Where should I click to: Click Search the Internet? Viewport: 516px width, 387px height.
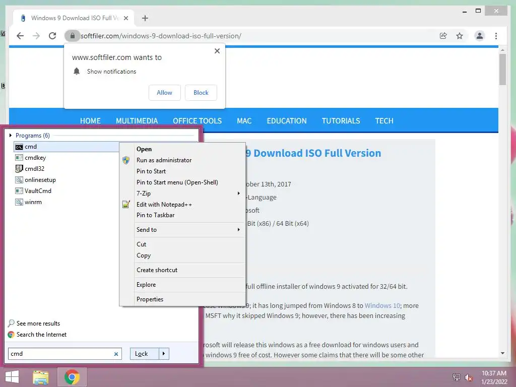point(37,335)
